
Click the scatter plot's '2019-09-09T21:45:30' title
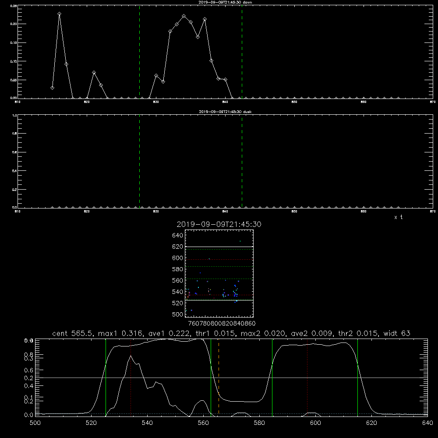pos(219,225)
